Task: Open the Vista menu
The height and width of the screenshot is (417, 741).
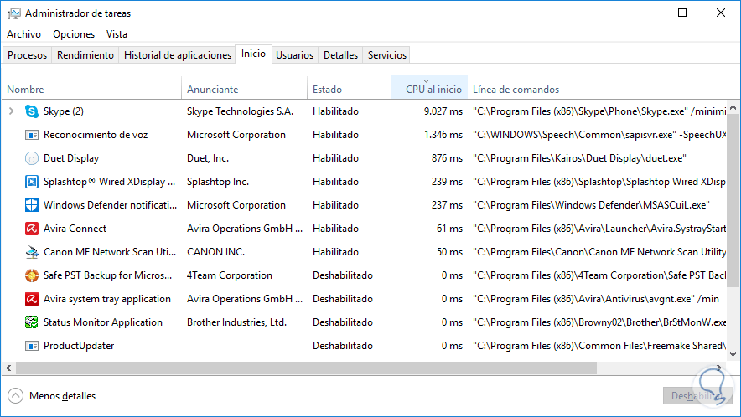Action: 117,34
